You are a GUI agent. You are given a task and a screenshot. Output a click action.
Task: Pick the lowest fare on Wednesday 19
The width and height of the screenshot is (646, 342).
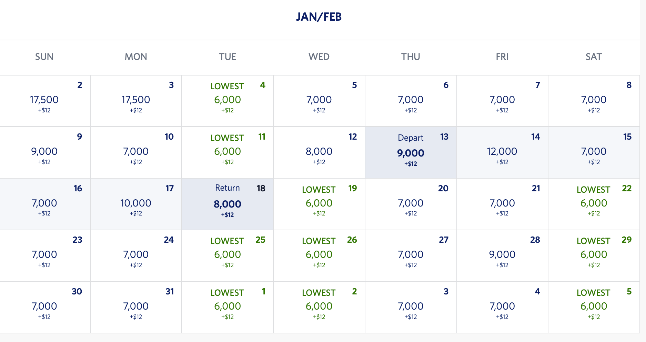[x=319, y=203]
